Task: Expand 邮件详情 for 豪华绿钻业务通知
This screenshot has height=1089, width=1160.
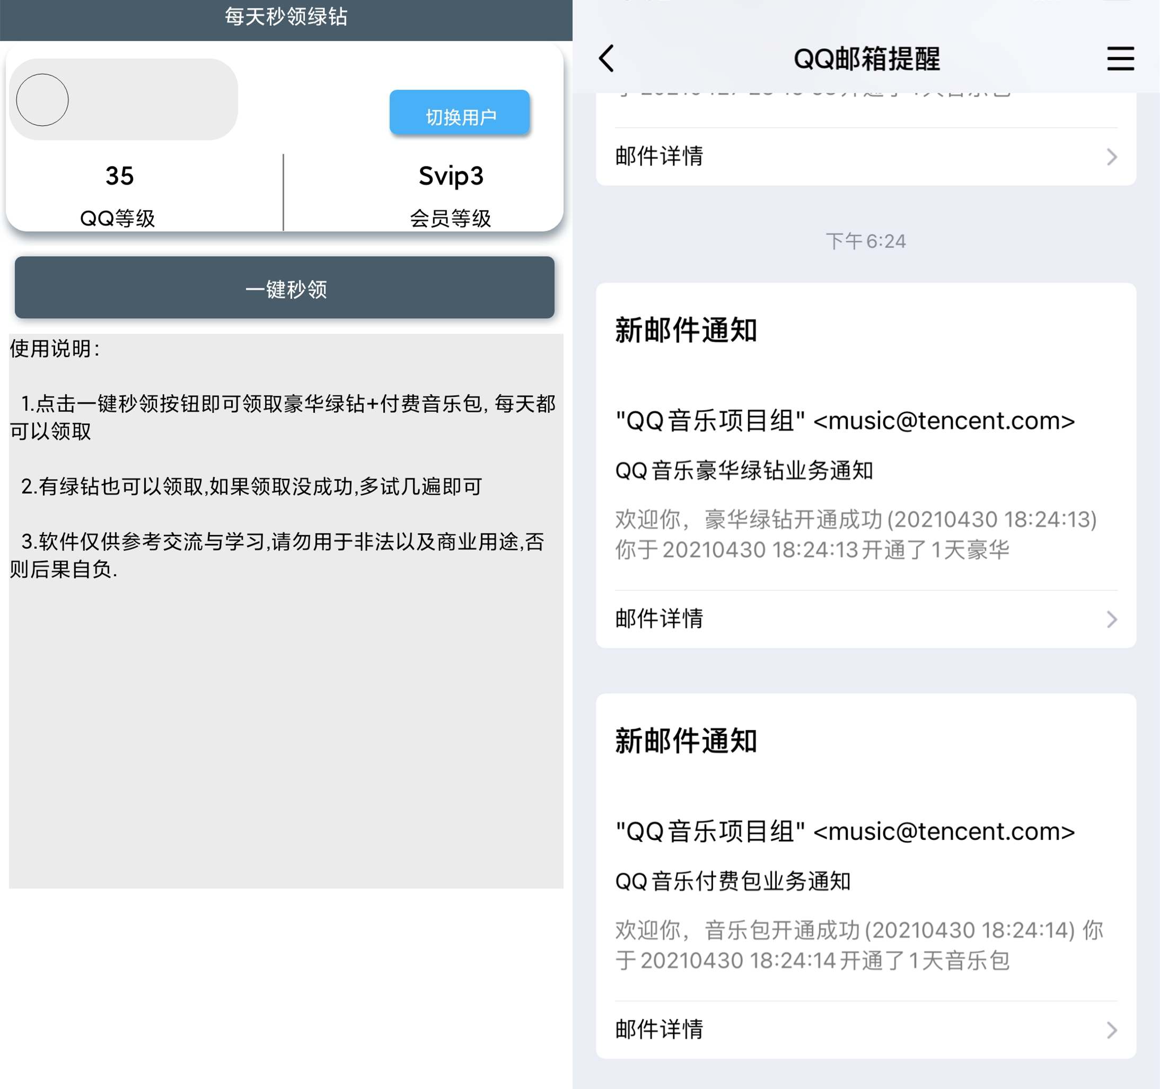Action: pyautogui.click(x=660, y=619)
